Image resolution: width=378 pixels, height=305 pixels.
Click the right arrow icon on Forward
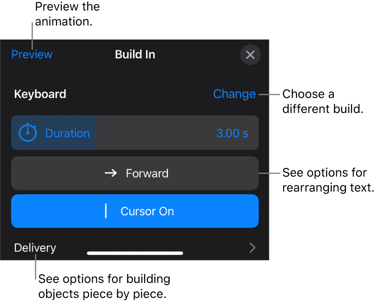(111, 173)
